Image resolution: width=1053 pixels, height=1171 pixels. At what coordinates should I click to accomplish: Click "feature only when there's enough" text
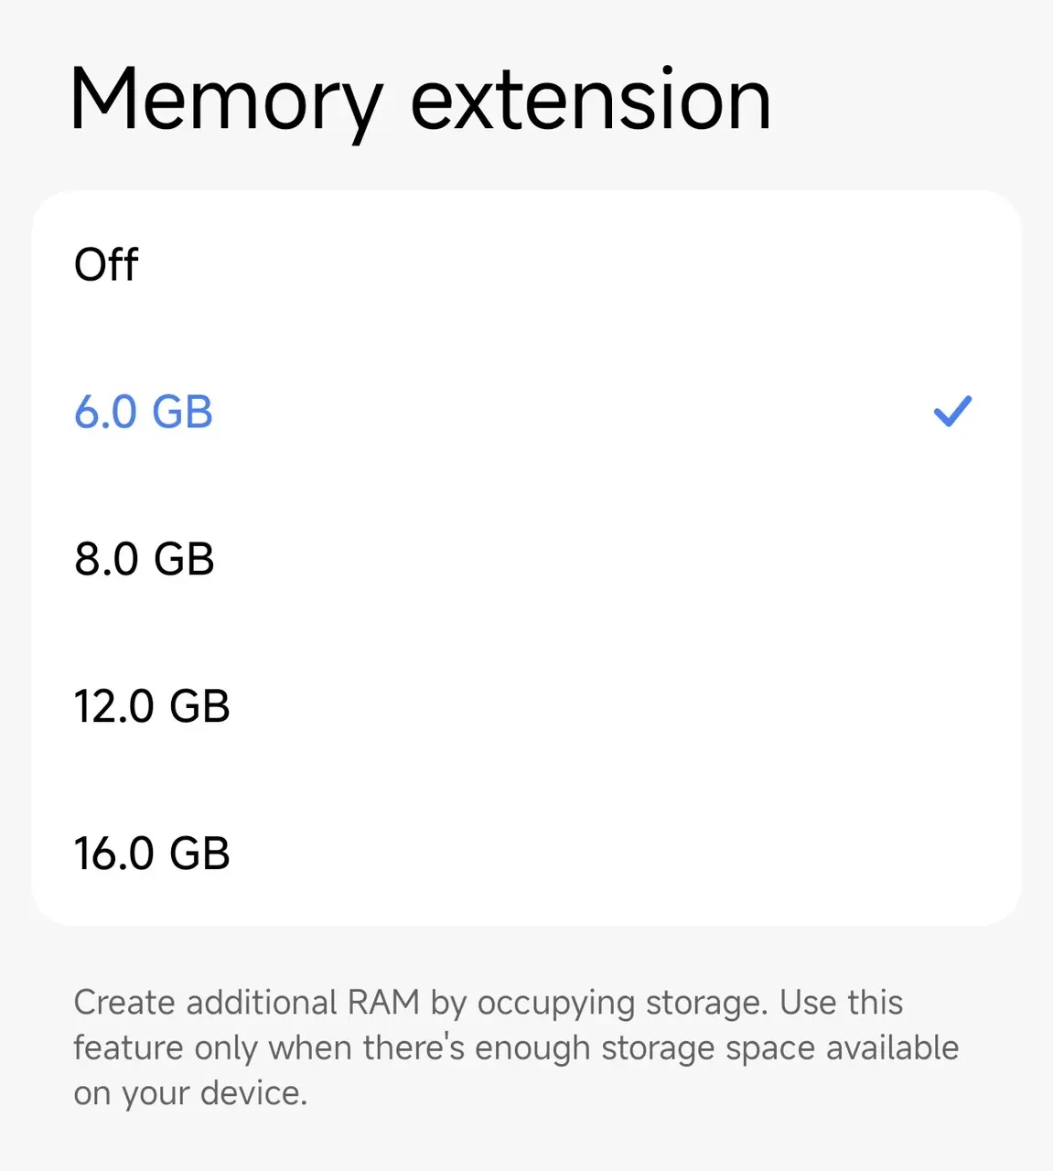click(332, 1047)
